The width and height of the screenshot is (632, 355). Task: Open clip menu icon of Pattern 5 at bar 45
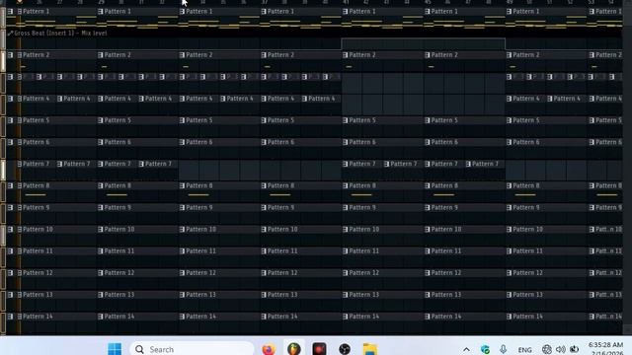tap(428, 120)
